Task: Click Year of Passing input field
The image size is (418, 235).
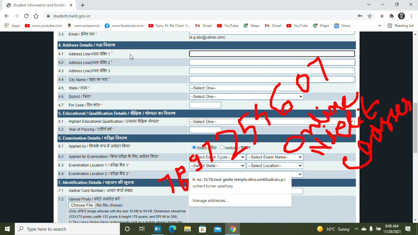Action: click(205, 130)
